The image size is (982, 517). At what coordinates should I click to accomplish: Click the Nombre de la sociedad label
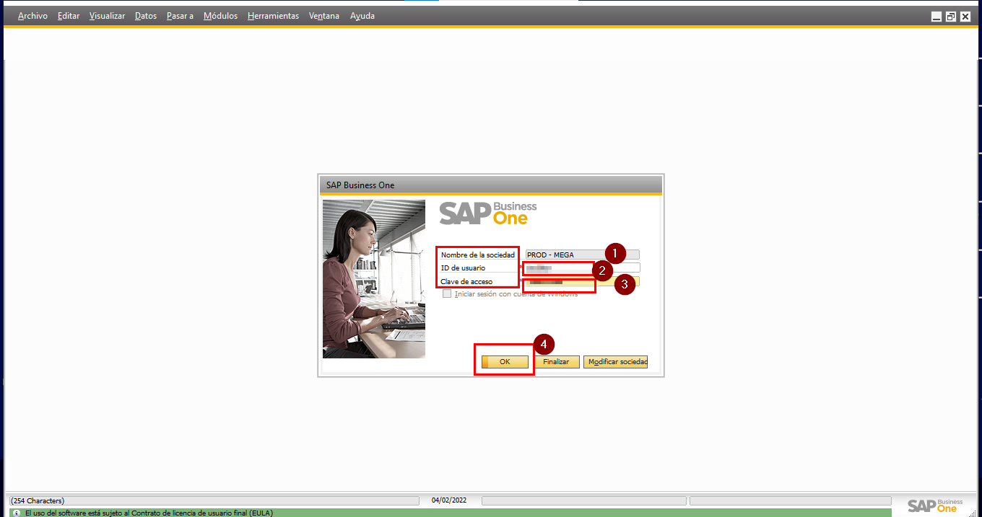coord(478,255)
